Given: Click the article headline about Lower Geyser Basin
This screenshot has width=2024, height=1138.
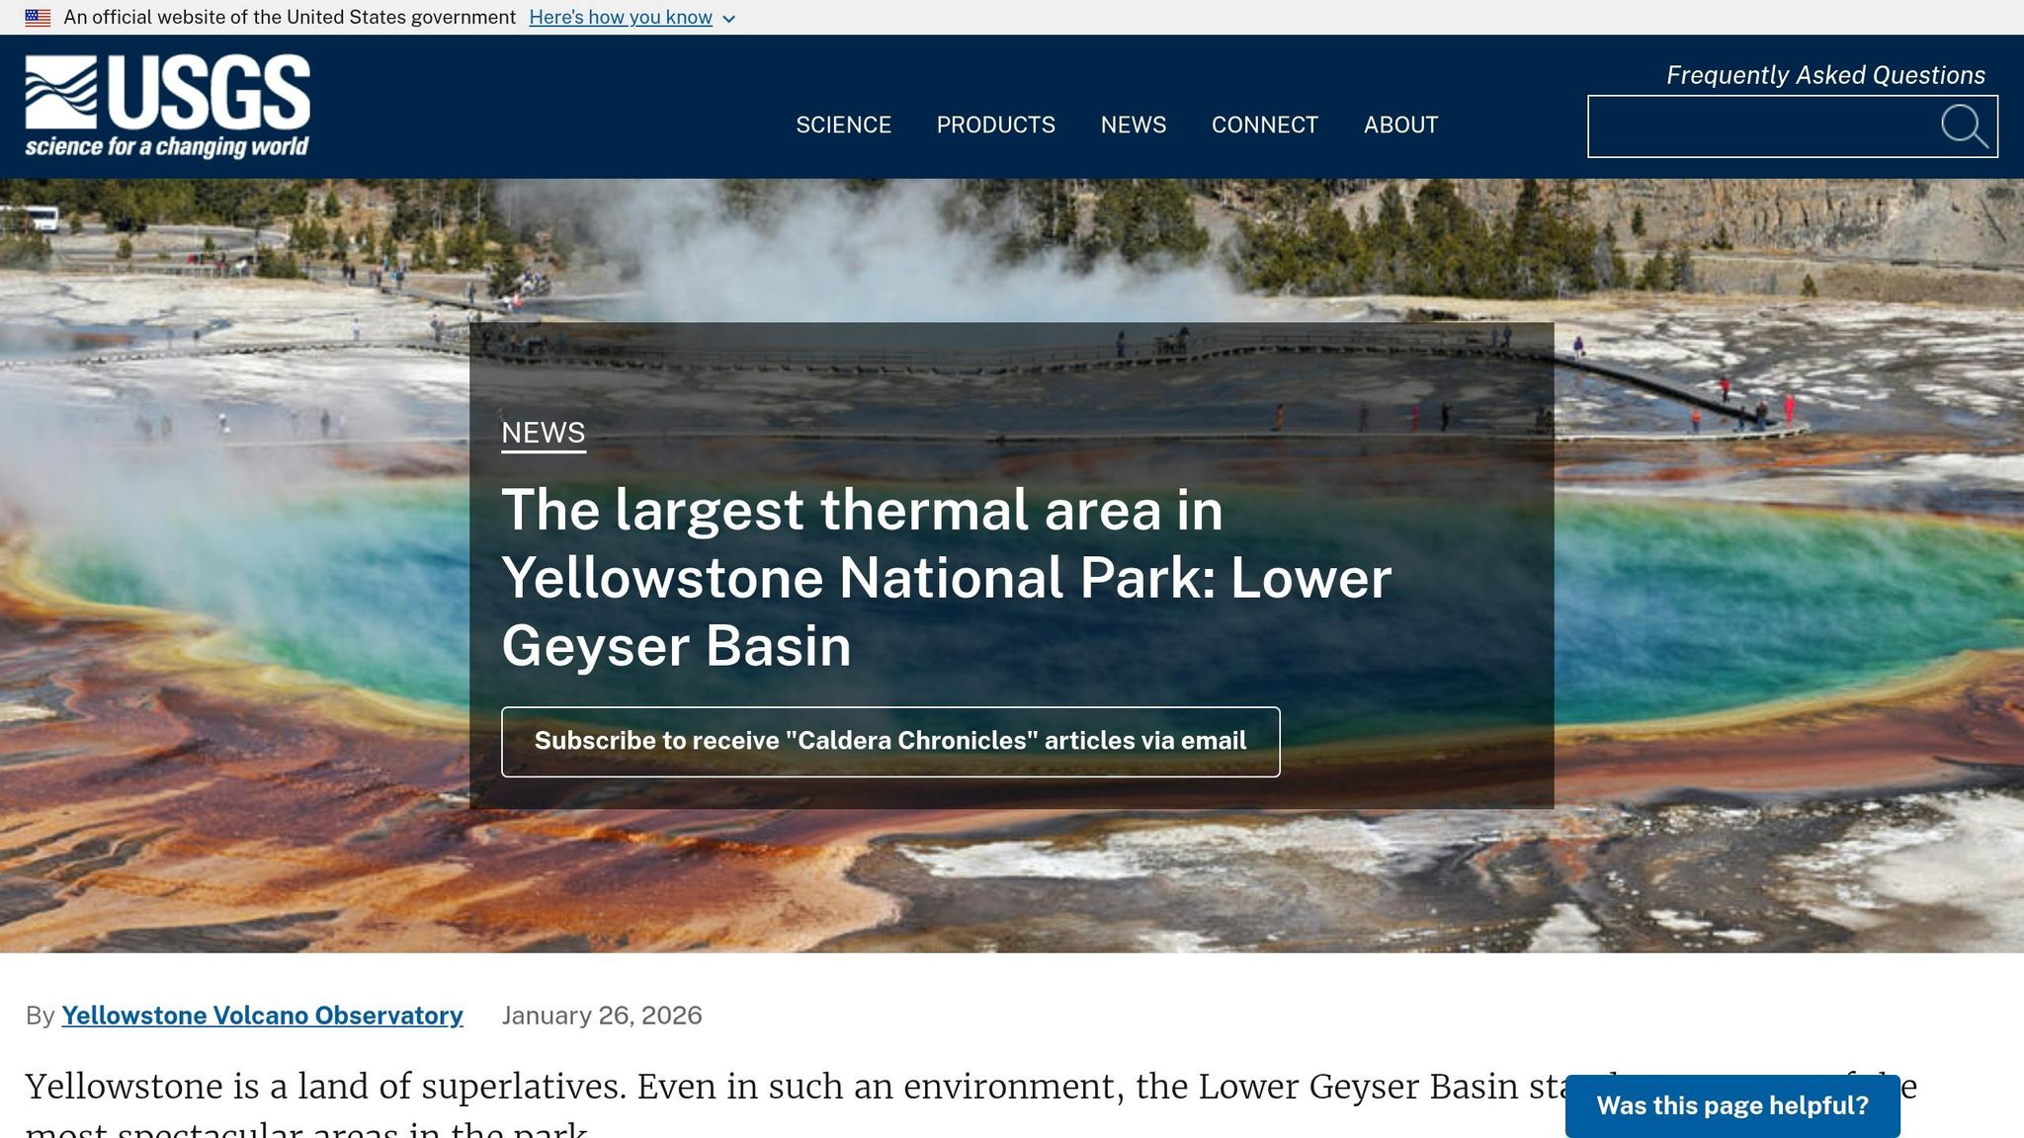Looking at the screenshot, I should [x=946, y=578].
